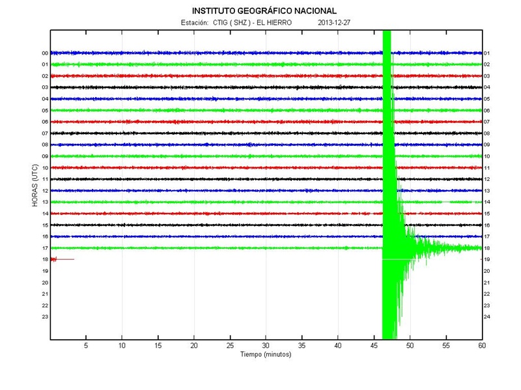The width and height of the screenshot is (521, 390).
Task: Click the short red trace at hour 18
Action: tap(62, 259)
